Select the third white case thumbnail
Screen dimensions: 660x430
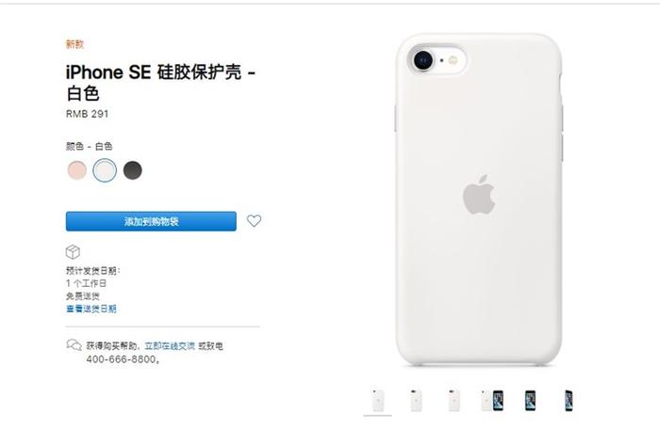(454, 401)
